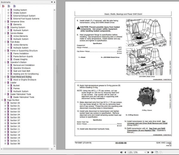
Task: Select Frame Bottom Guards bookmark
Action: coord(23,57)
